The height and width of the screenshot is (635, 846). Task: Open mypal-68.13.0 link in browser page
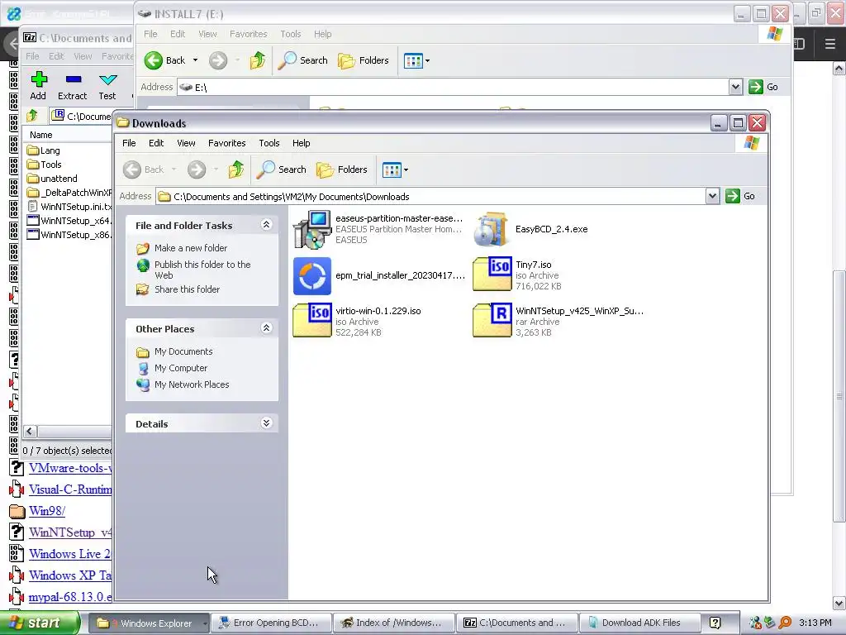click(70, 597)
